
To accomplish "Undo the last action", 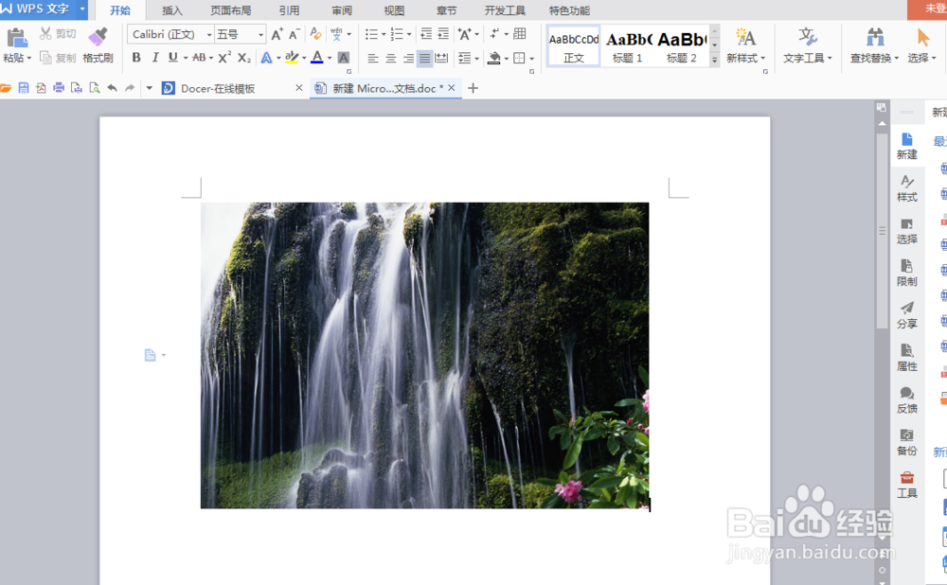I will [112, 88].
